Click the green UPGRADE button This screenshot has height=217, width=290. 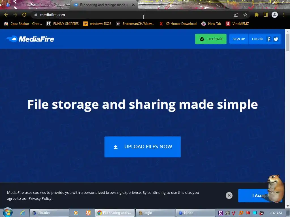(211, 39)
